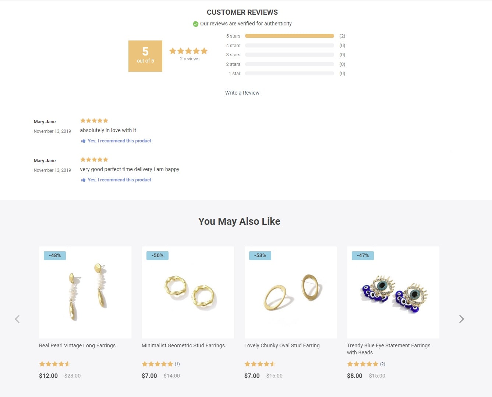
Task: Click Minimalist Geometric Stud Earrings image
Action: [188, 293]
